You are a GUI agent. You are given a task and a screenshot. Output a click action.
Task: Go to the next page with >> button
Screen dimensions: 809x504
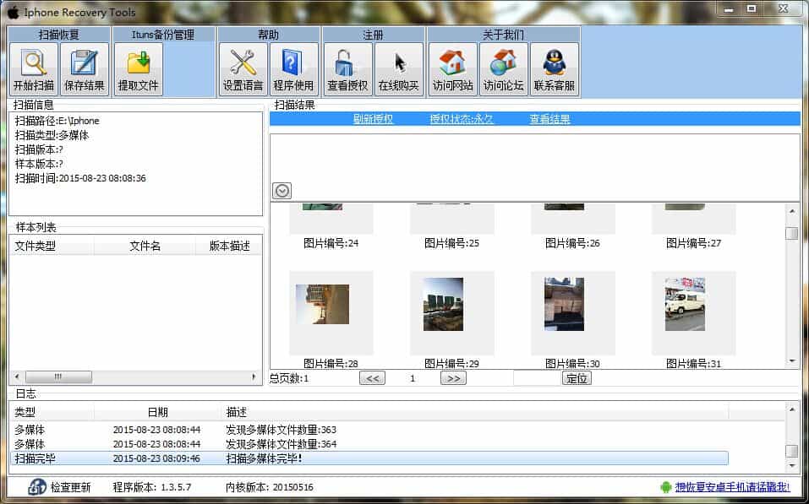453,378
